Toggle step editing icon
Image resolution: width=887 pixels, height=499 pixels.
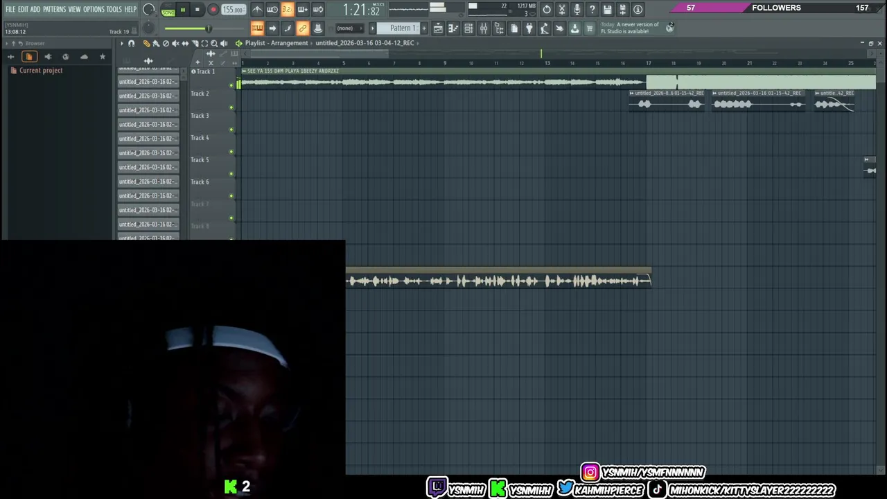pos(288,28)
